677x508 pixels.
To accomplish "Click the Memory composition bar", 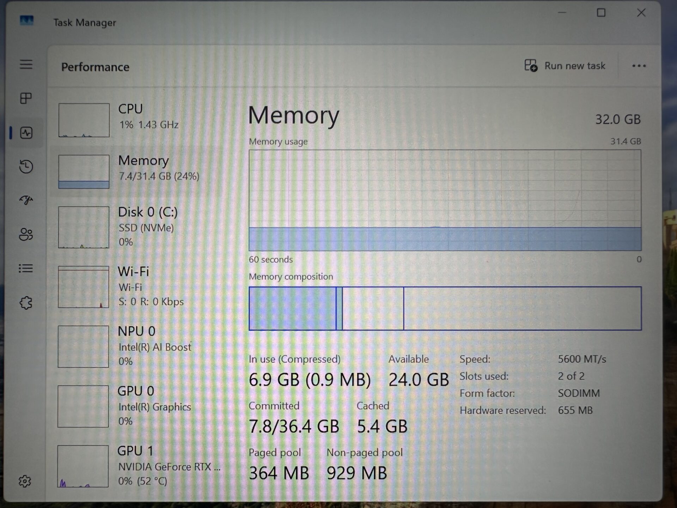I will coord(445,308).
